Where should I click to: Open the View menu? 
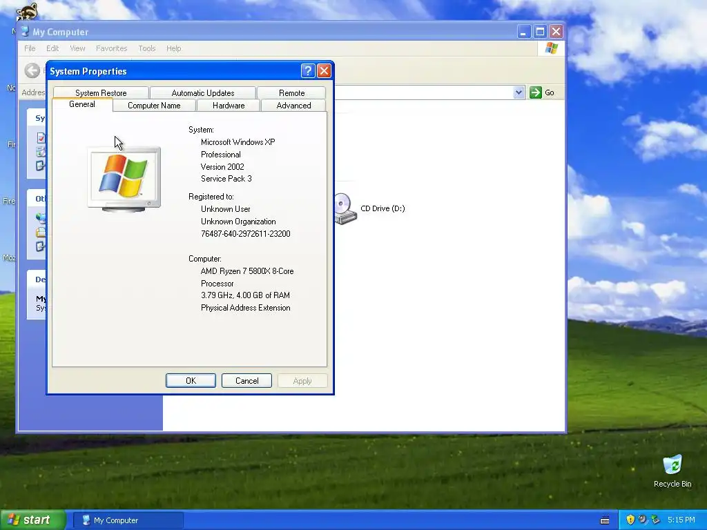pyautogui.click(x=77, y=48)
